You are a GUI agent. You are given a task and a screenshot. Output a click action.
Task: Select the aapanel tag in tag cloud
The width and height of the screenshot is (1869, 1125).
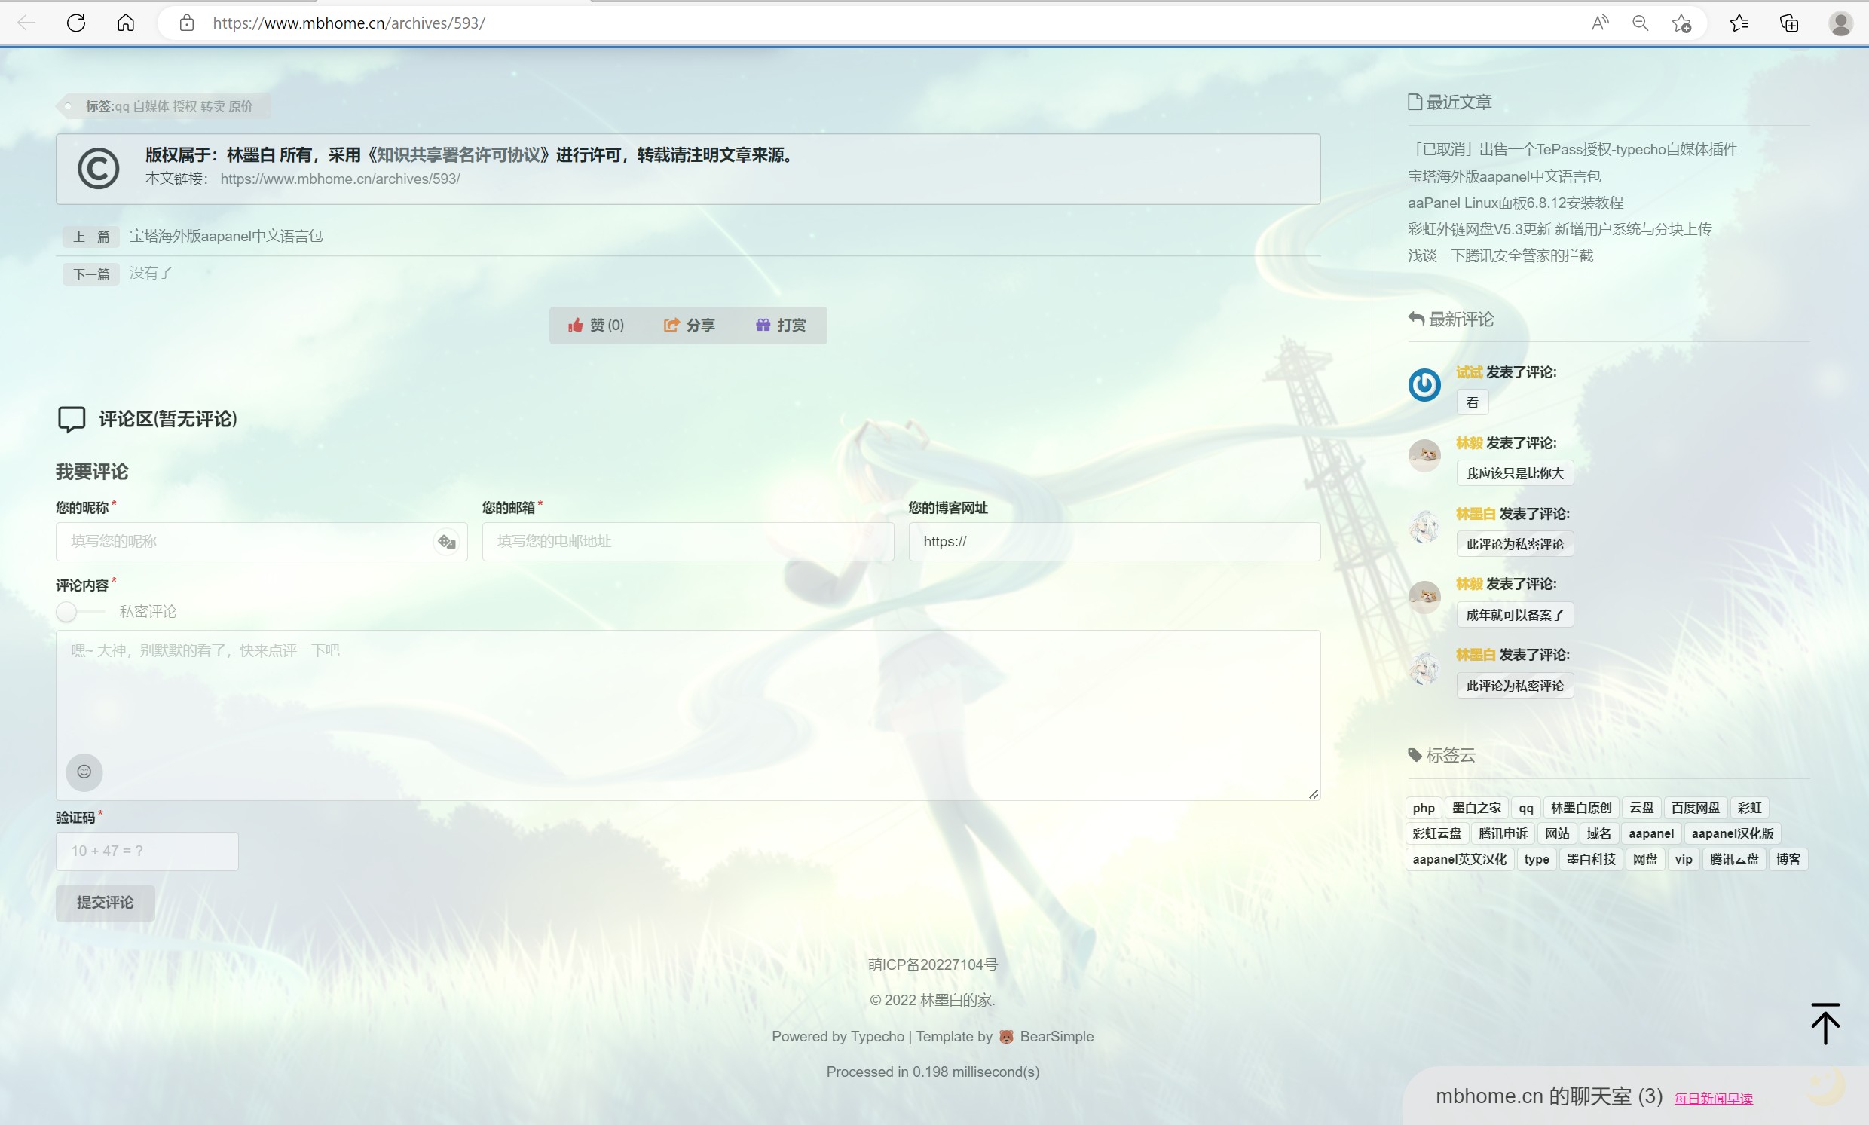[x=1650, y=834]
